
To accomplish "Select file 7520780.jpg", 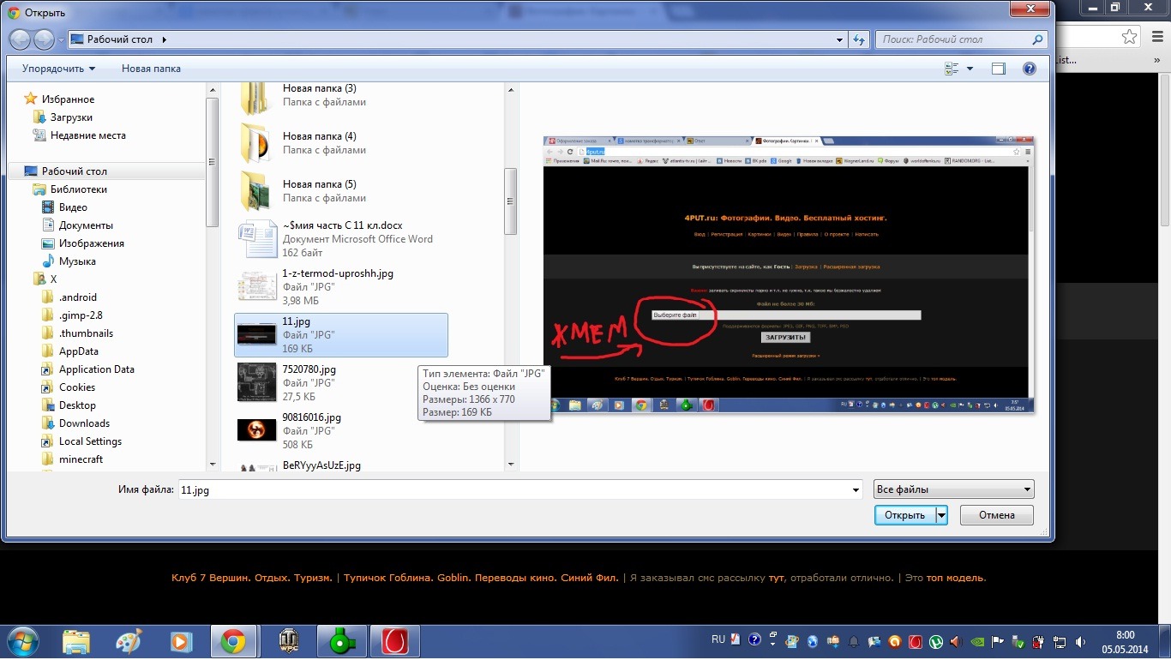I will point(341,383).
